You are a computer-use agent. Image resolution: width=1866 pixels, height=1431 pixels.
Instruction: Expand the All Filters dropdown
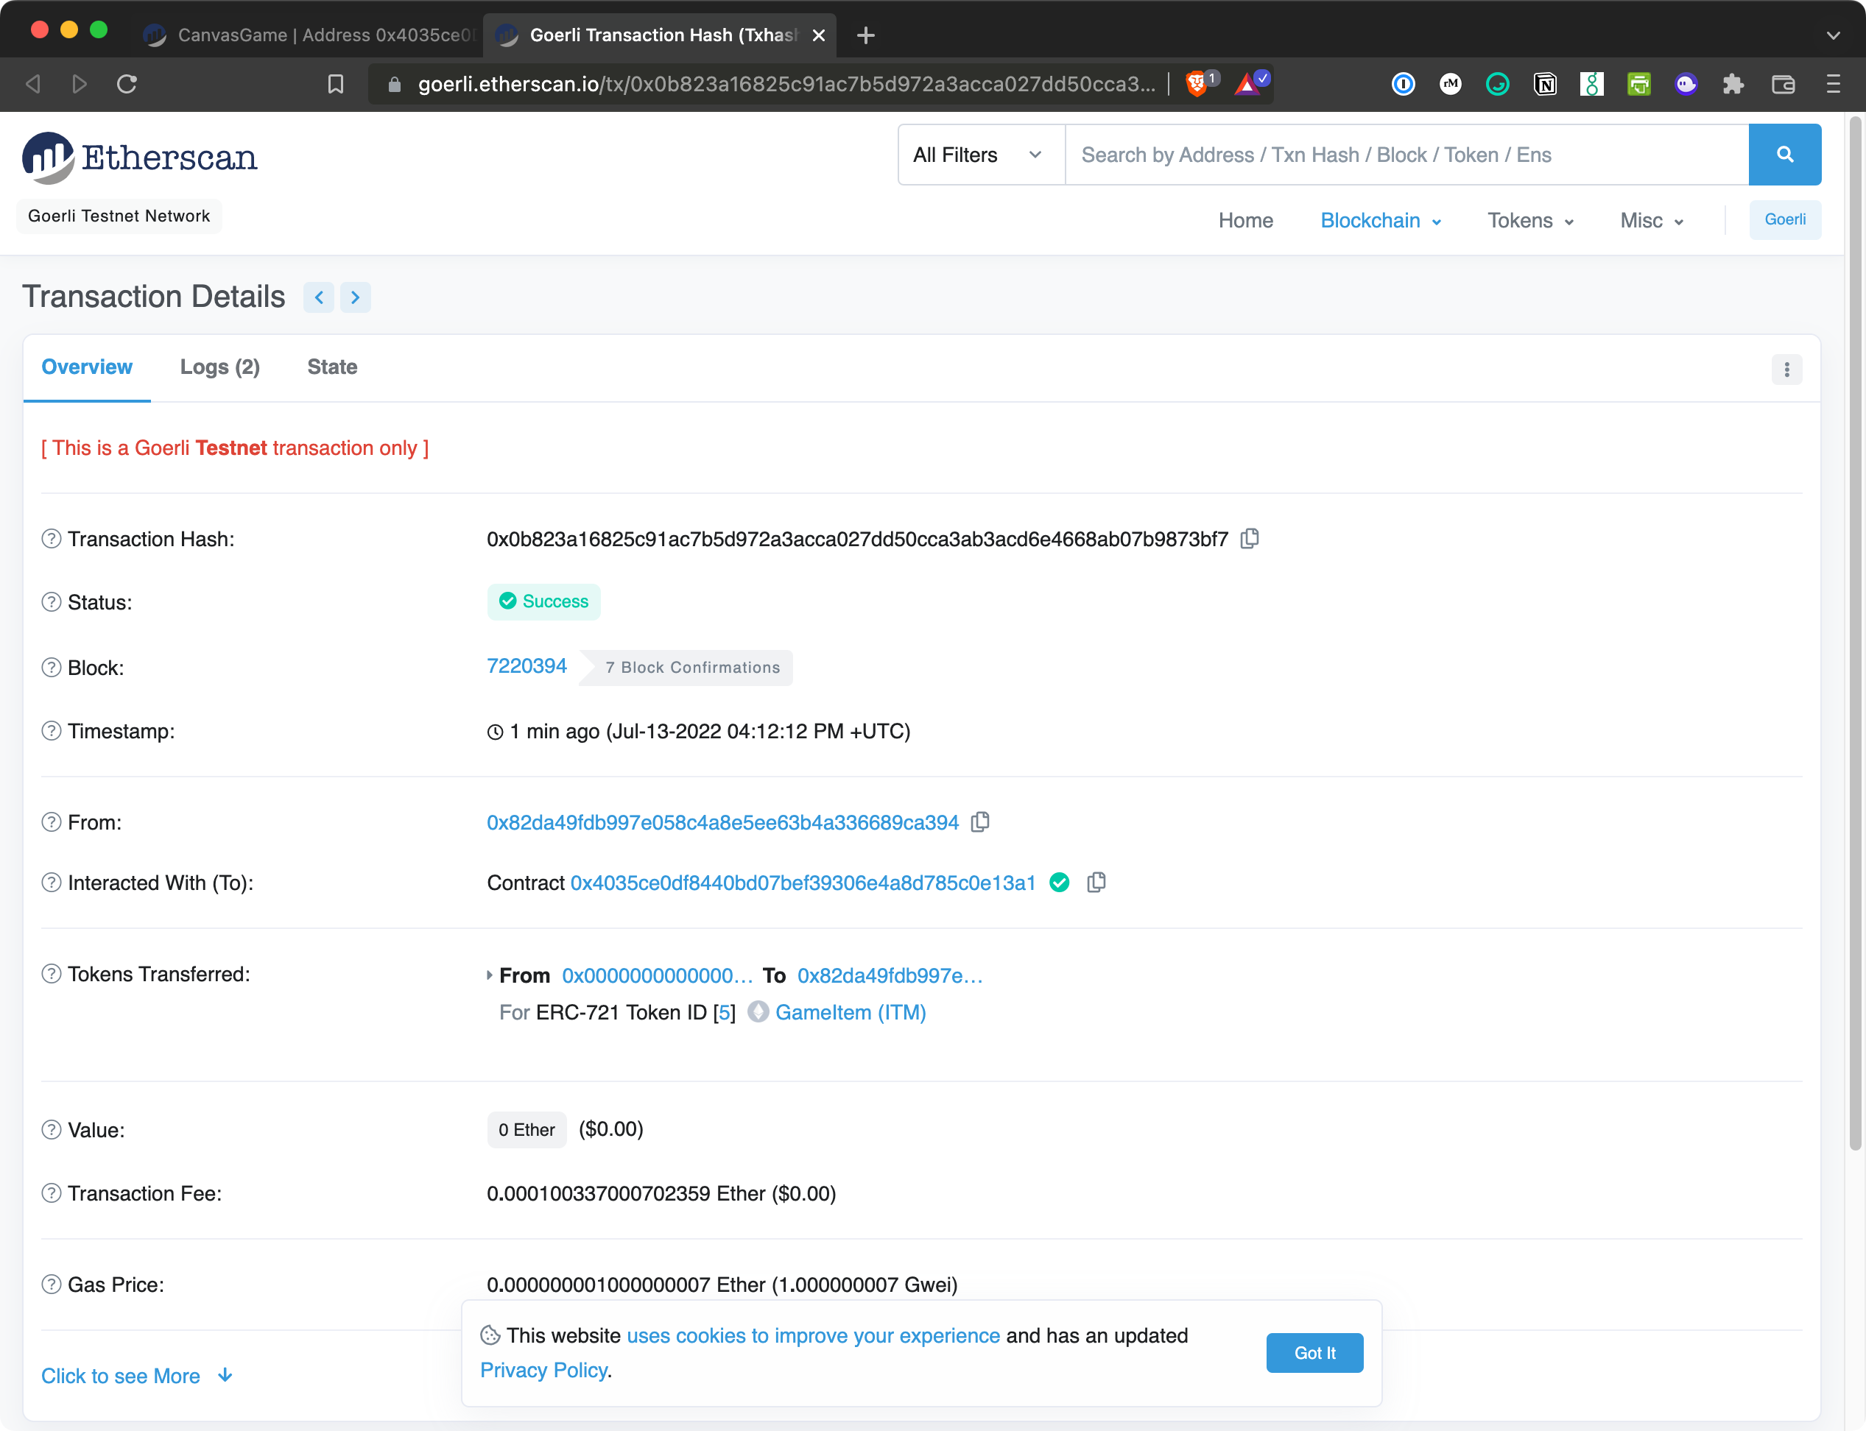pyautogui.click(x=980, y=155)
